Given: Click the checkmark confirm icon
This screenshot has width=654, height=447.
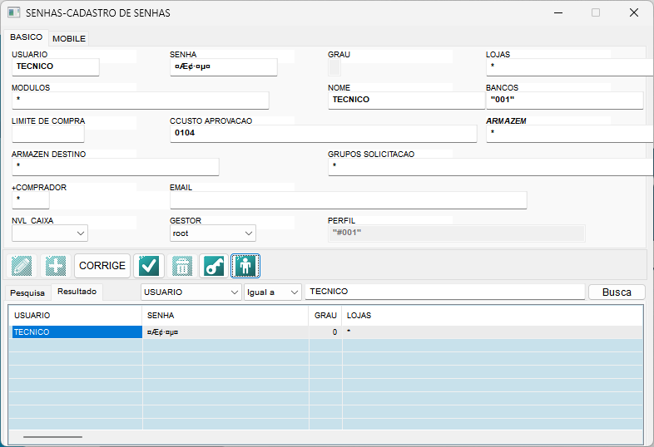Looking at the screenshot, I should (149, 266).
